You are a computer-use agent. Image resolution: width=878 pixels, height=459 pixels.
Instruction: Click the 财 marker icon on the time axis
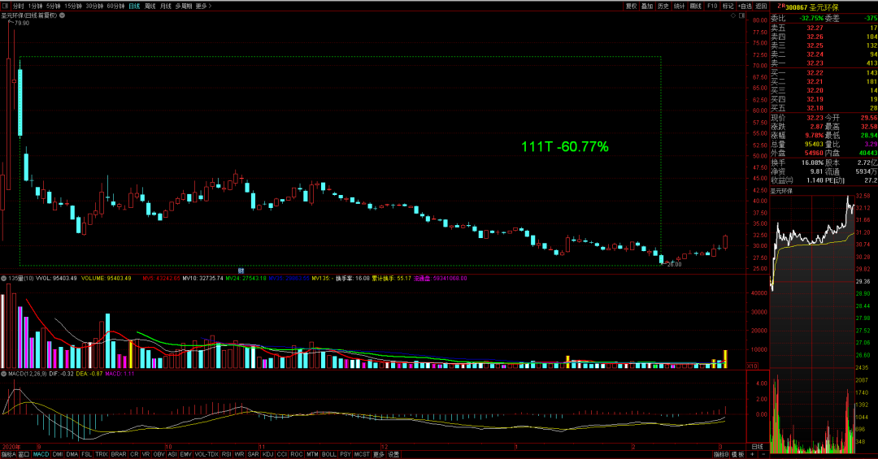tap(241, 271)
